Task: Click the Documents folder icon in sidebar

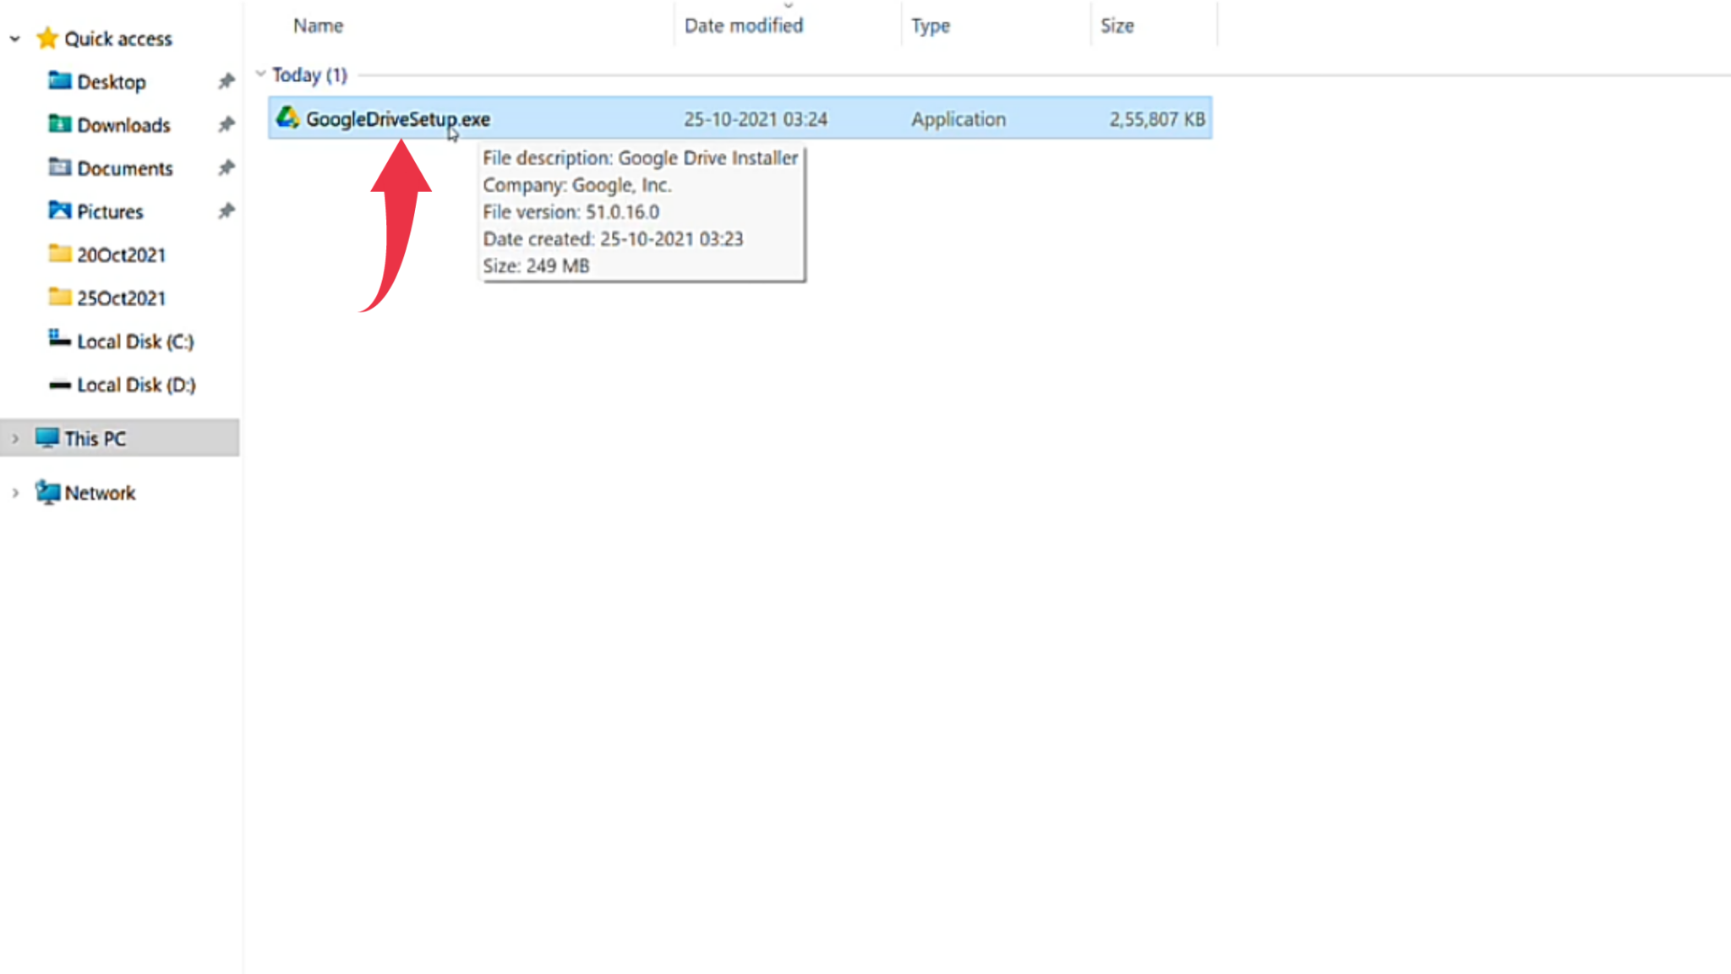Action: pos(59,167)
